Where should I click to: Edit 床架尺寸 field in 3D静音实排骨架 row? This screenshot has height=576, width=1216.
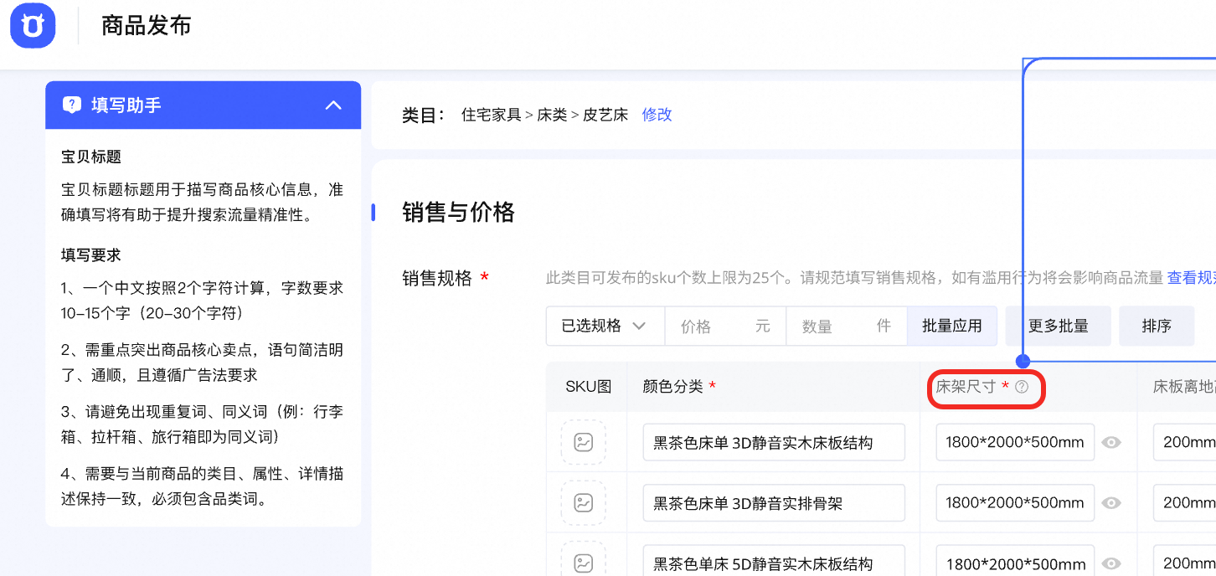[x=1015, y=502]
